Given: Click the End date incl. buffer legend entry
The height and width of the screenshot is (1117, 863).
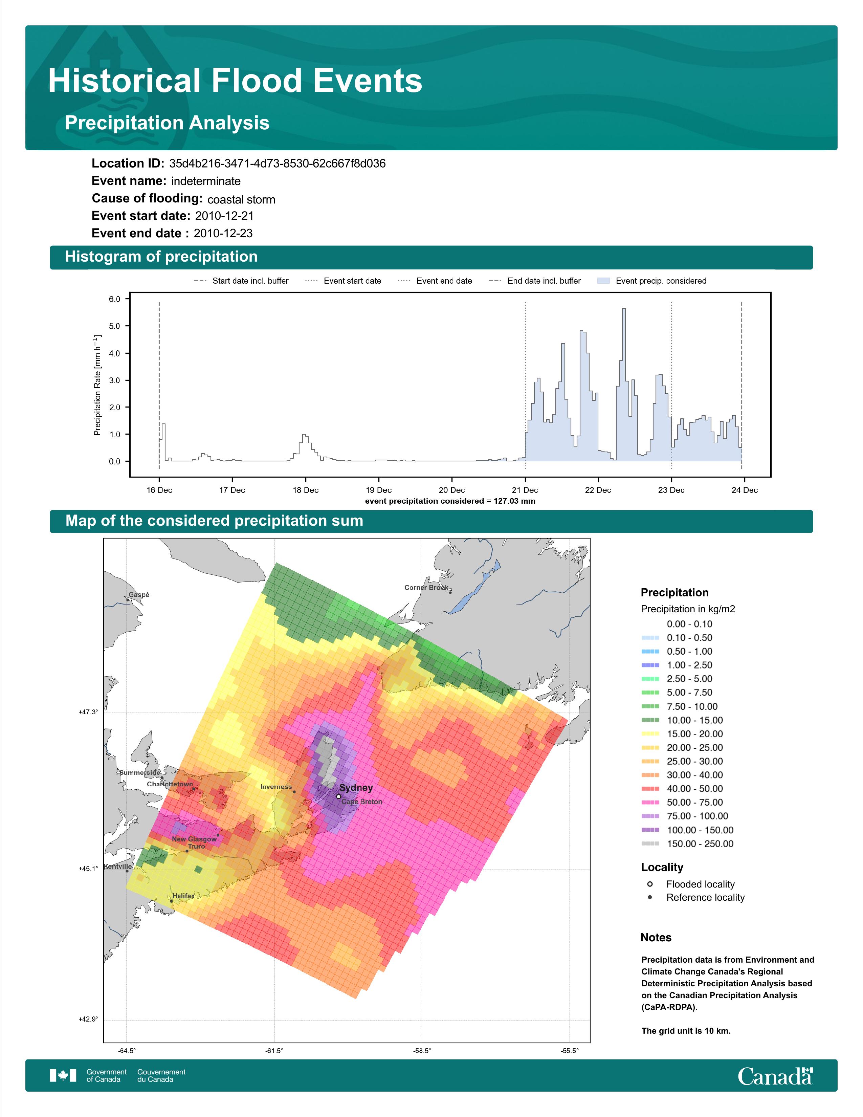Looking at the screenshot, I should pos(535,281).
